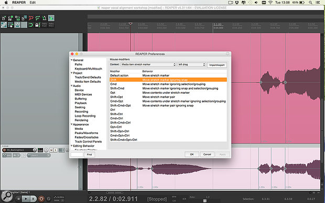Click the track envelope/trim button
Screen dimensions: 325x203
click(7, 155)
